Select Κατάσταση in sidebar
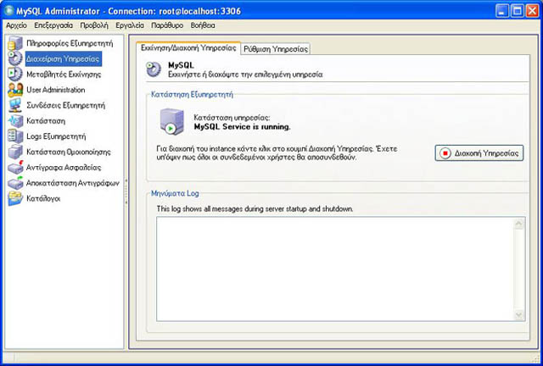 [46, 121]
